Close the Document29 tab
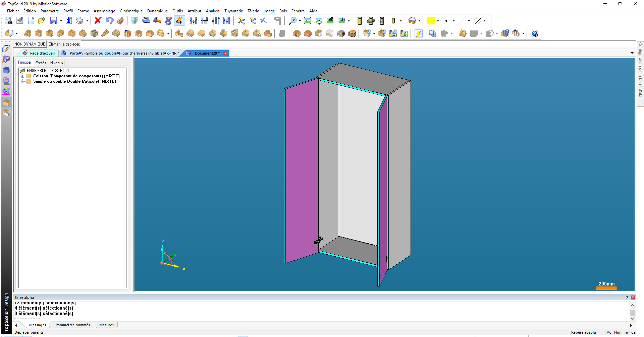Viewport: 644px width, 337px height. coord(226,53)
